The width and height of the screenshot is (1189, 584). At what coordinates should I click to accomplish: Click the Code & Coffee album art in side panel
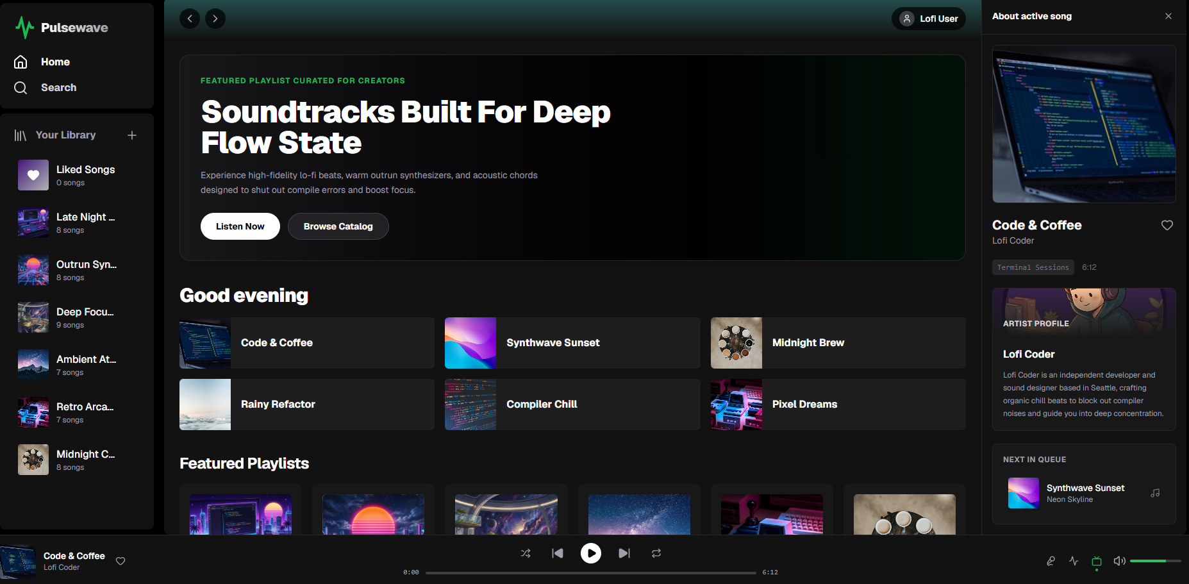1084,124
